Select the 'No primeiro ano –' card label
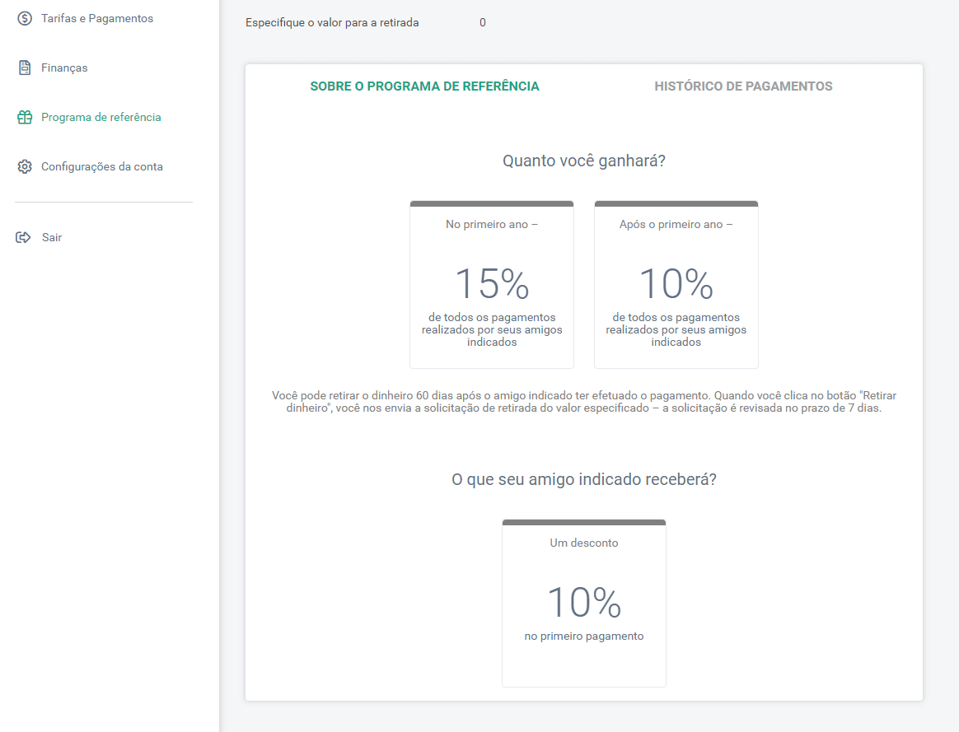Viewport: 959px width, 732px height. click(492, 224)
